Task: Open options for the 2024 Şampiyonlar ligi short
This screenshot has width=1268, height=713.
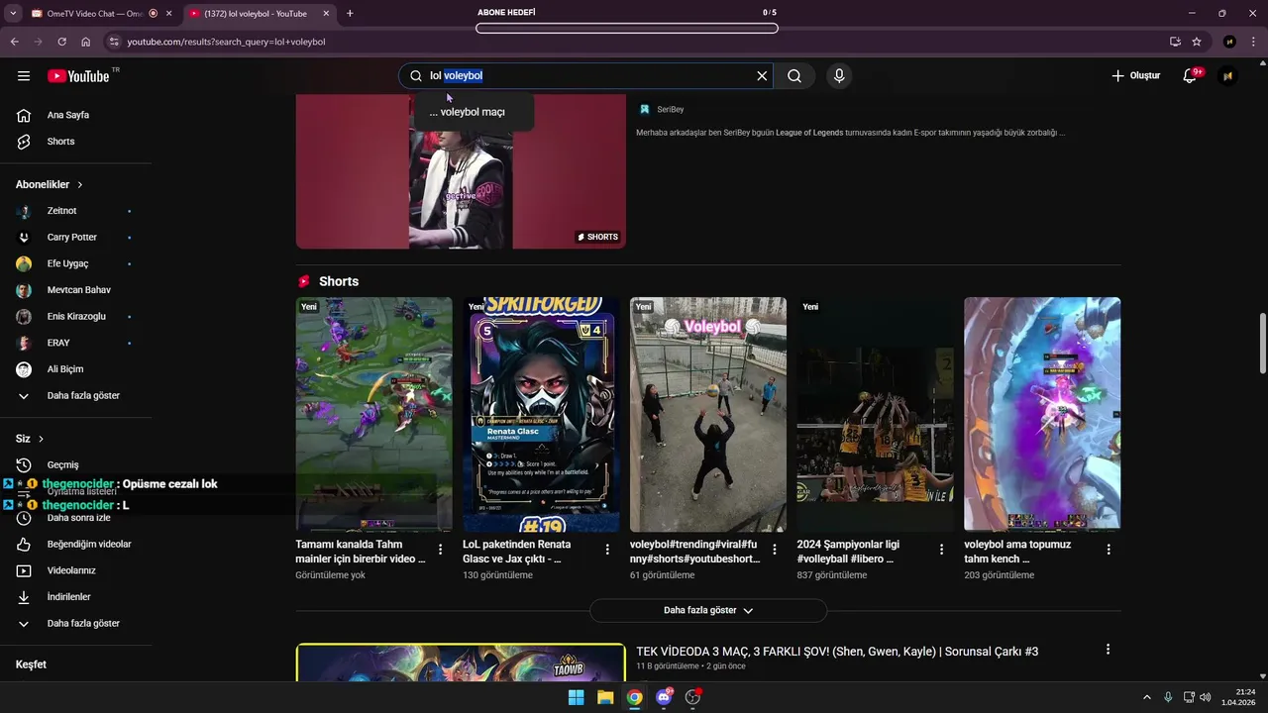Action: pyautogui.click(x=942, y=550)
